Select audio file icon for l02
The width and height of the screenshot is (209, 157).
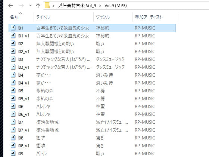pos(13,43)
